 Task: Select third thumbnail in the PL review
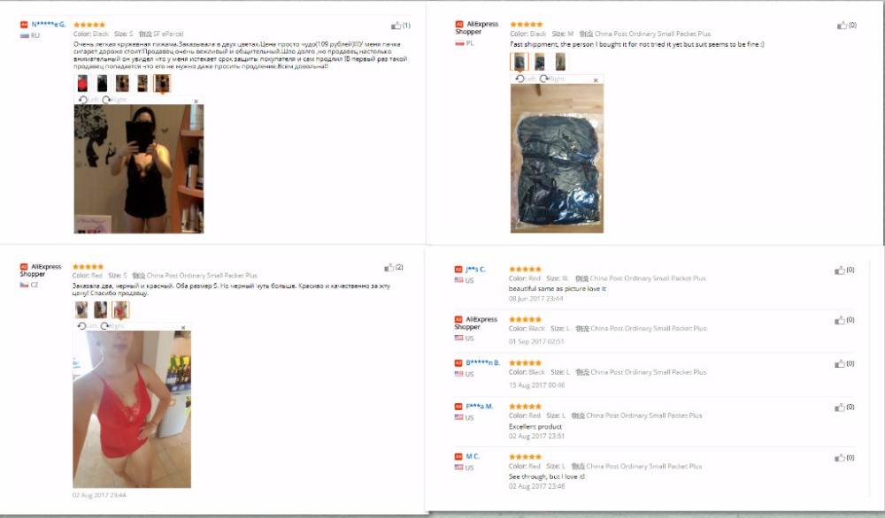pyautogui.click(x=560, y=62)
